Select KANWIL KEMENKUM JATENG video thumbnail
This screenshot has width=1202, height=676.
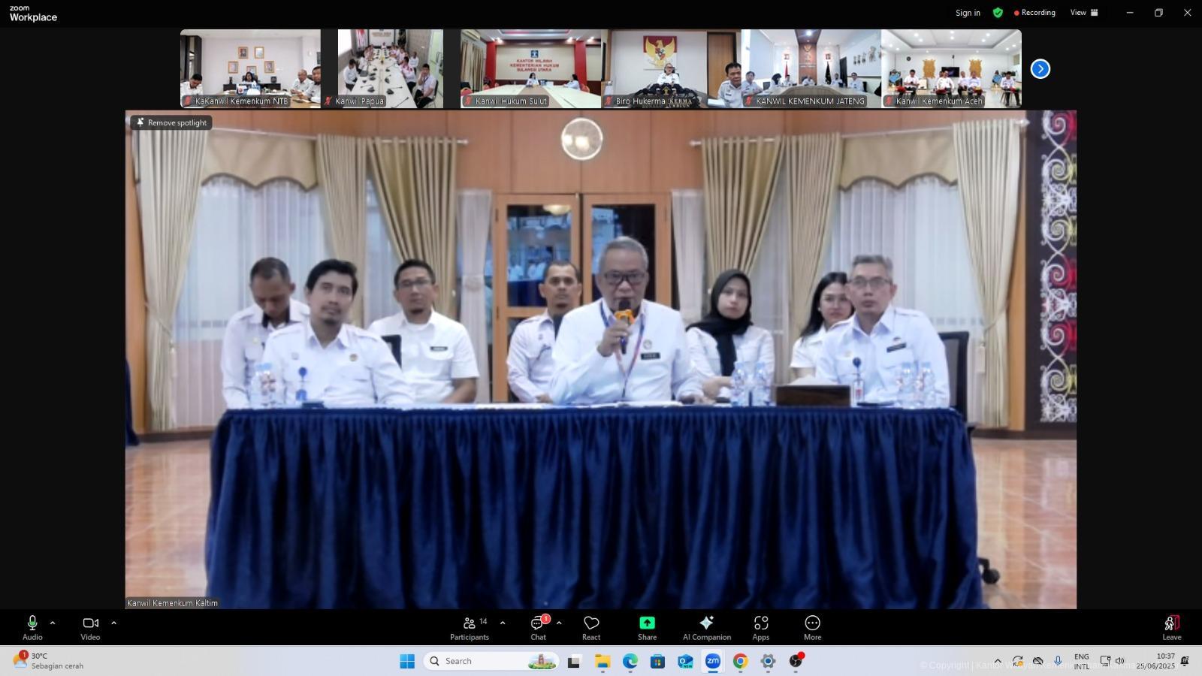[x=811, y=68]
